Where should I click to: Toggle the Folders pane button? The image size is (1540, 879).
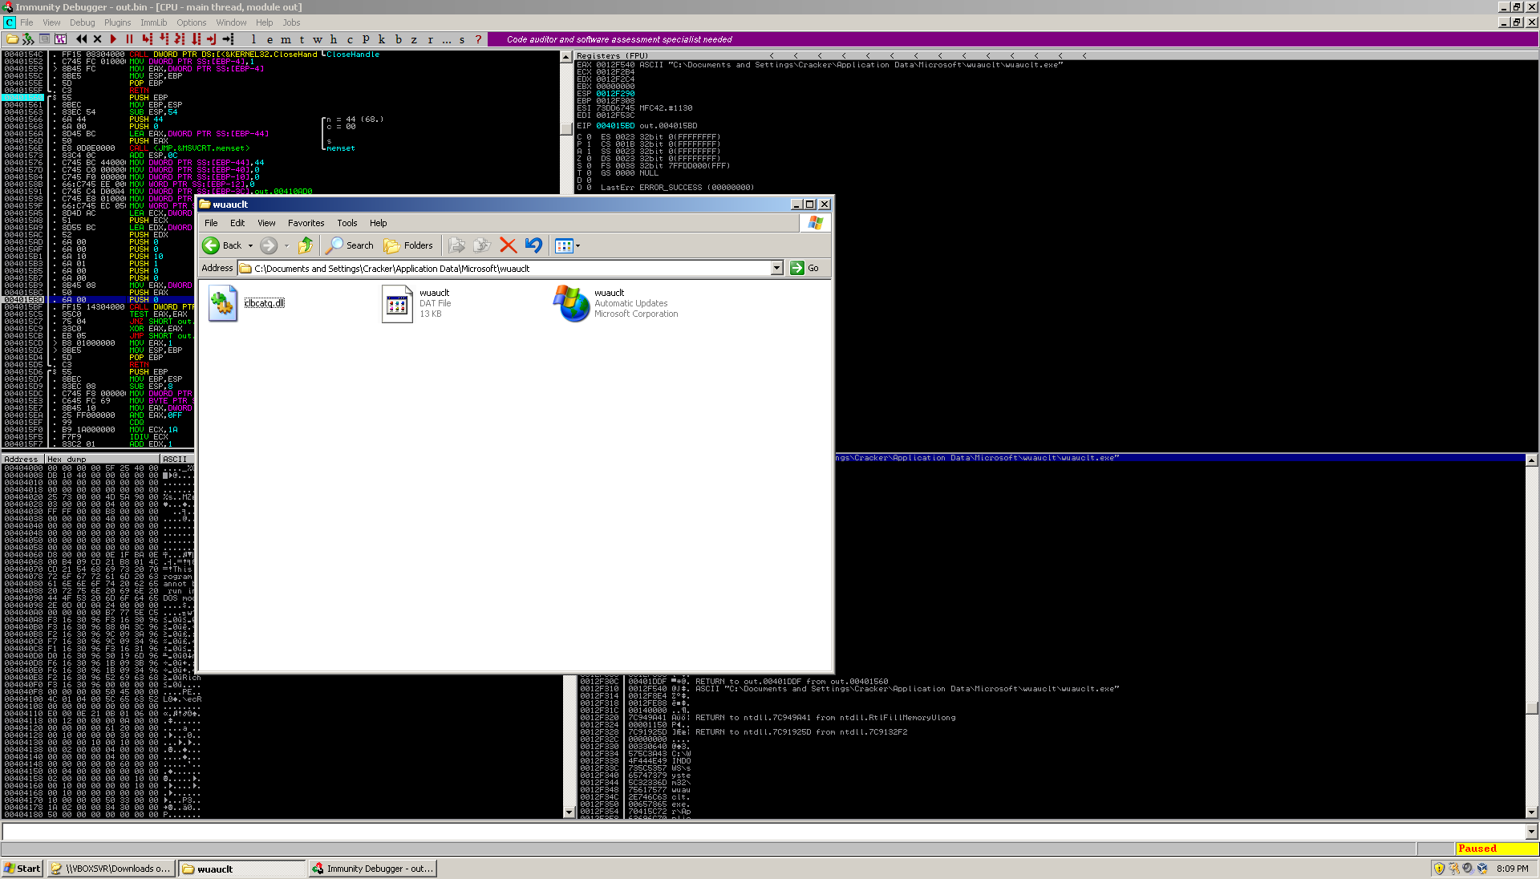407,245
